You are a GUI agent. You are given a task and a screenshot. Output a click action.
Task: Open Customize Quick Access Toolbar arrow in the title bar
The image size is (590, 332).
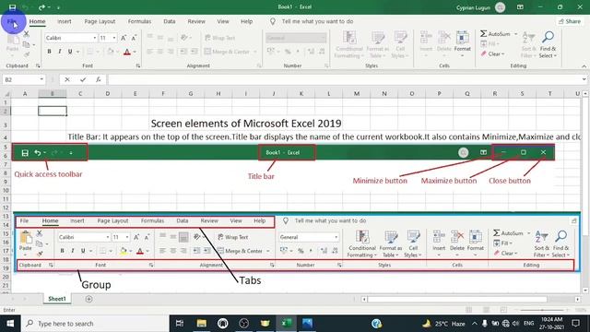(x=58, y=7)
